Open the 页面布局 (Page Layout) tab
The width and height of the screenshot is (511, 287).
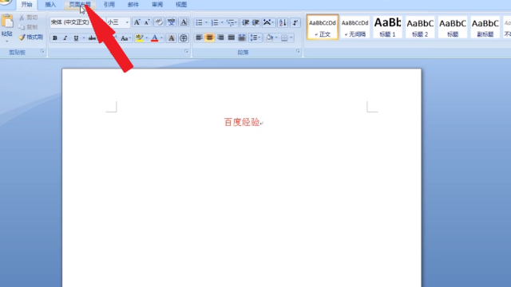[x=80, y=5]
